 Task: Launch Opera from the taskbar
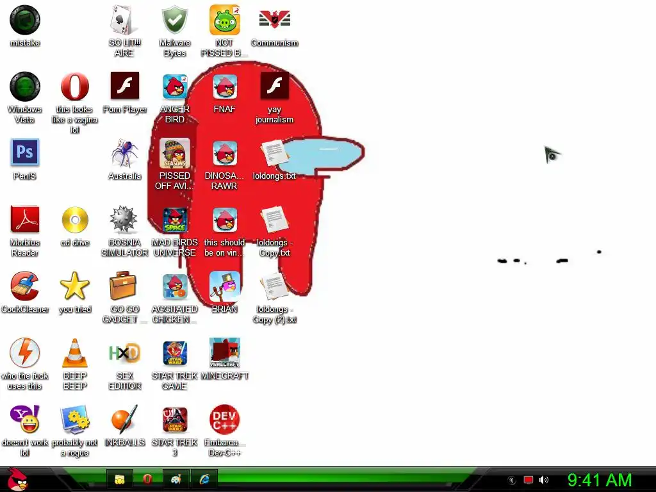point(147,479)
